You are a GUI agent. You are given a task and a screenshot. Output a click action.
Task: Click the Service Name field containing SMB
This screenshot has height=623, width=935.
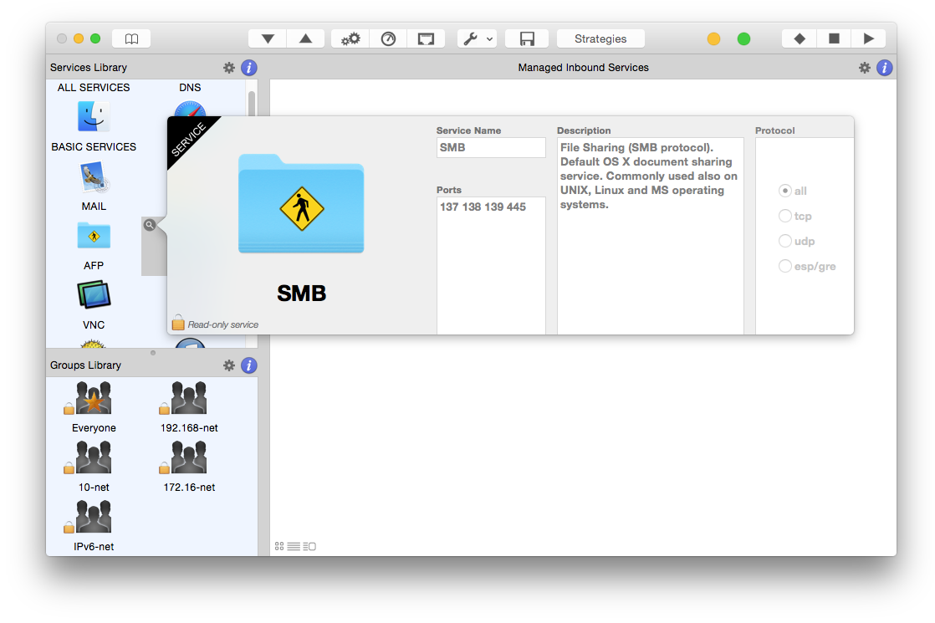pos(491,147)
